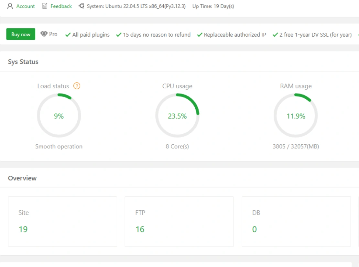
Task: Open the FTP overview card
Action: [179, 221]
